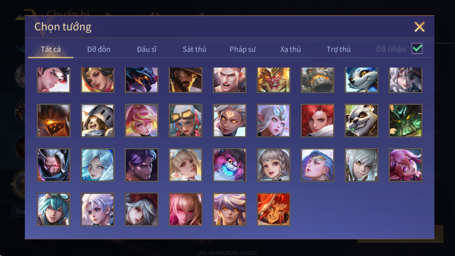The width and height of the screenshot is (455, 256).
Task: Close the Chọn tướng dialog
Action: (419, 27)
